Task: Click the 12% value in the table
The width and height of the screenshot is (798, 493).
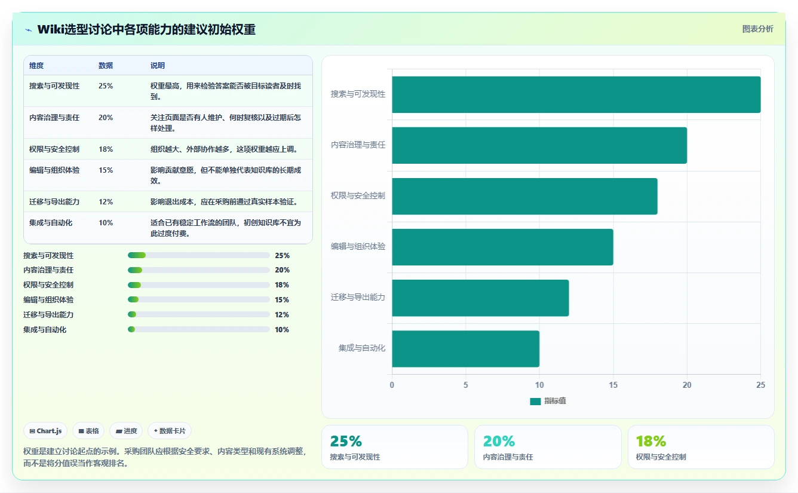Action: [x=106, y=202]
